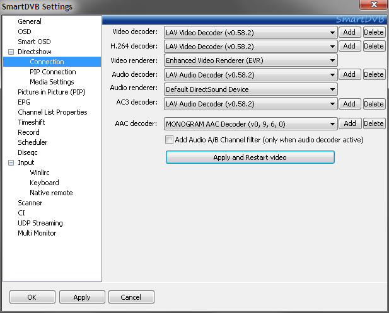Open Media Settings page
The width and height of the screenshot is (389, 313).
coord(52,82)
